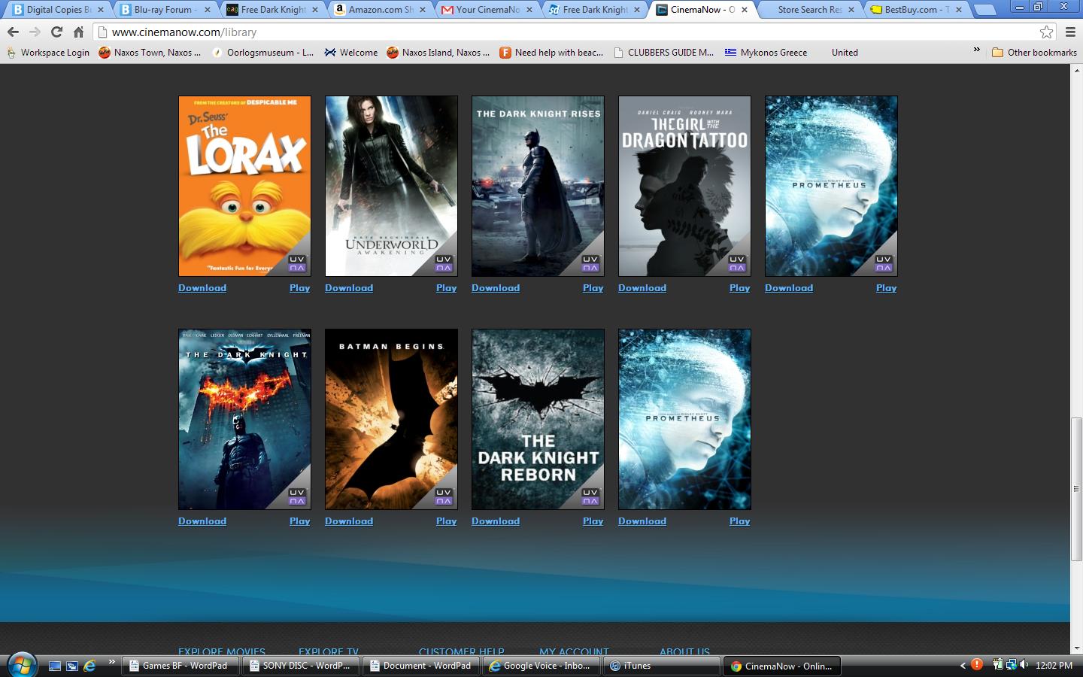This screenshot has height=677, width=1083.
Task: Select the Batman Begins poster
Action: [391, 419]
